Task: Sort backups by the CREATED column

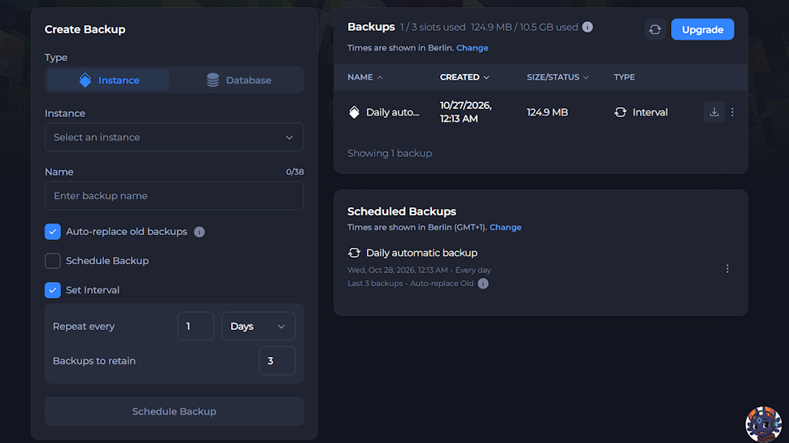Action: pyautogui.click(x=464, y=77)
